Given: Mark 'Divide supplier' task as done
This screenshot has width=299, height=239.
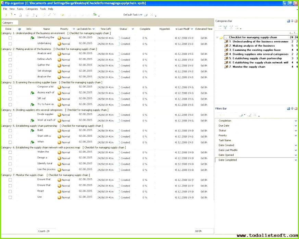Looking at the screenshot, I should click(10, 115).
